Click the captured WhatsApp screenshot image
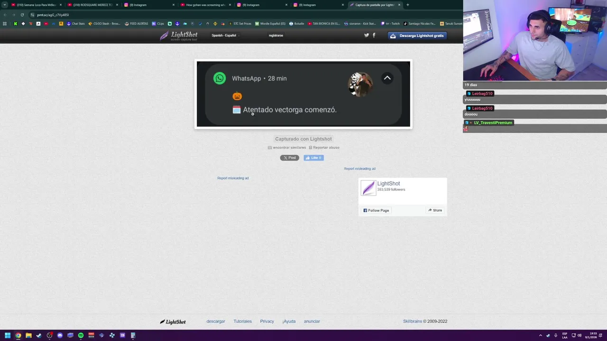The height and width of the screenshot is (341, 607). pos(303,94)
